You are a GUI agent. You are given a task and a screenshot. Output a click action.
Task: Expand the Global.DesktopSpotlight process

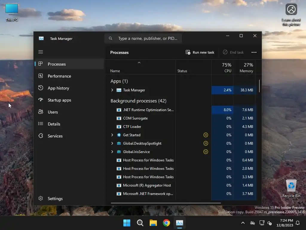click(112, 143)
